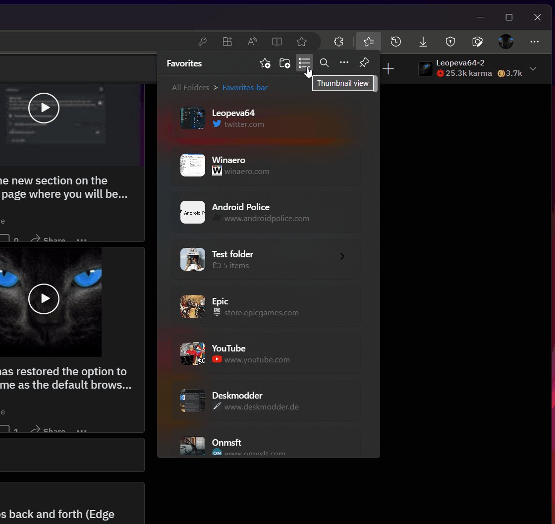
Task: Open more options on cat video post
Action: click(x=82, y=430)
